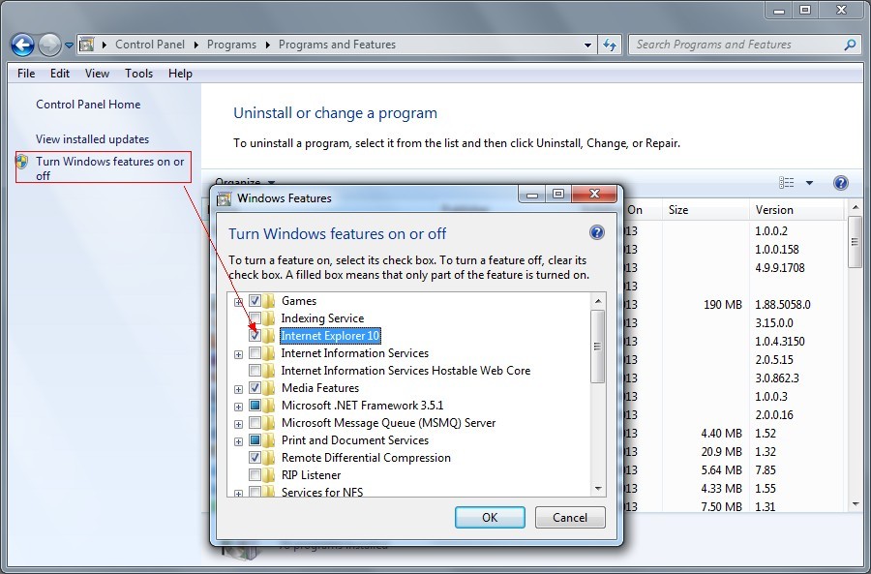Click the RIP Listener folder icon

(x=269, y=475)
